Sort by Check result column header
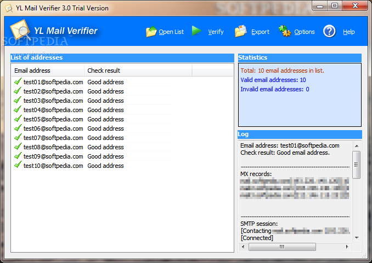Screen dimensions: 372x263 tap(138, 71)
